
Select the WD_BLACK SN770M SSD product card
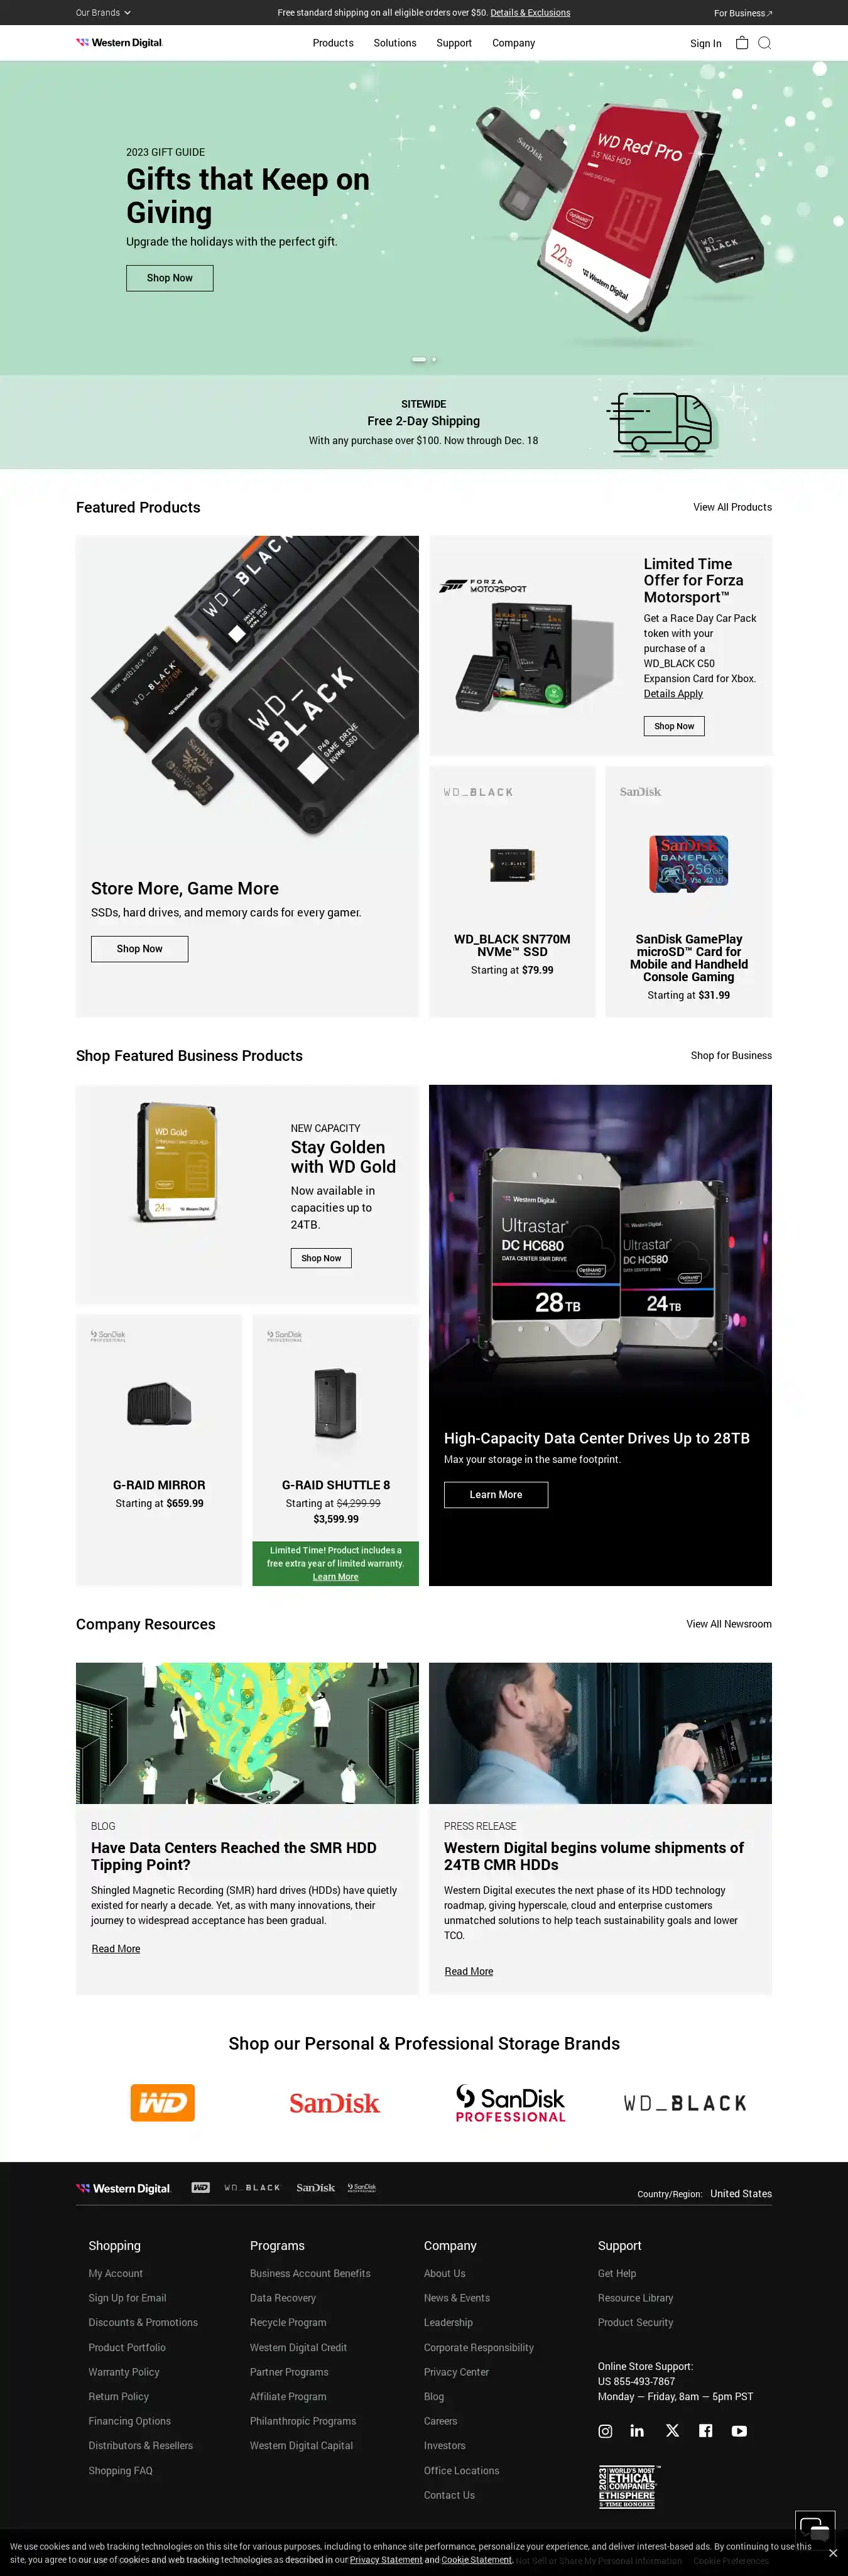[512, 892]
